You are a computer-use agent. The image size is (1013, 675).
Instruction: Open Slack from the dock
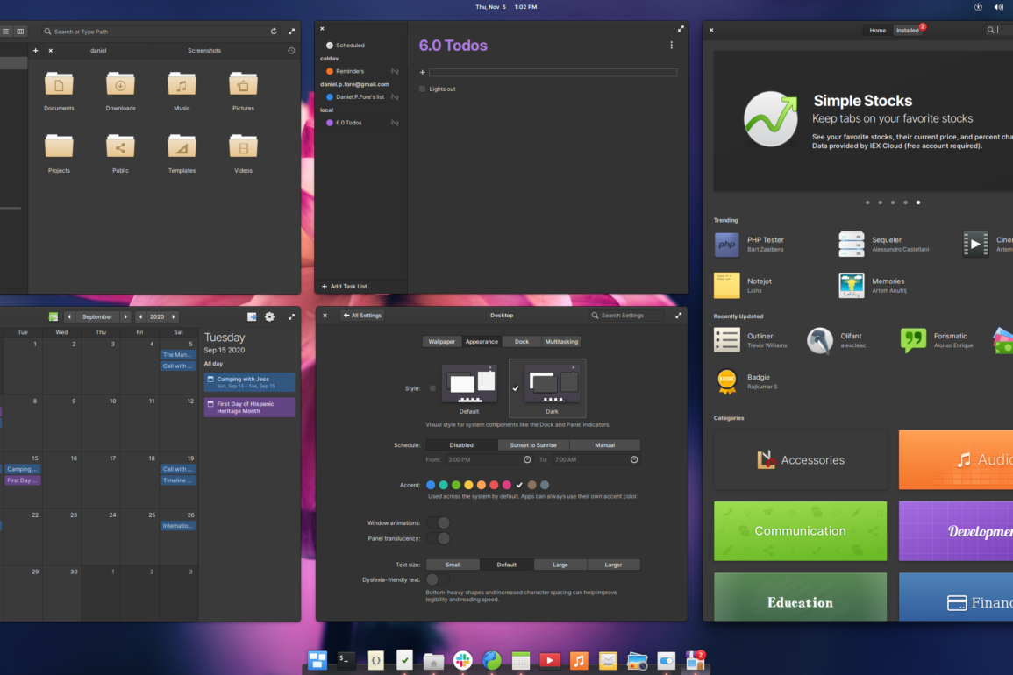pos(462,660)
